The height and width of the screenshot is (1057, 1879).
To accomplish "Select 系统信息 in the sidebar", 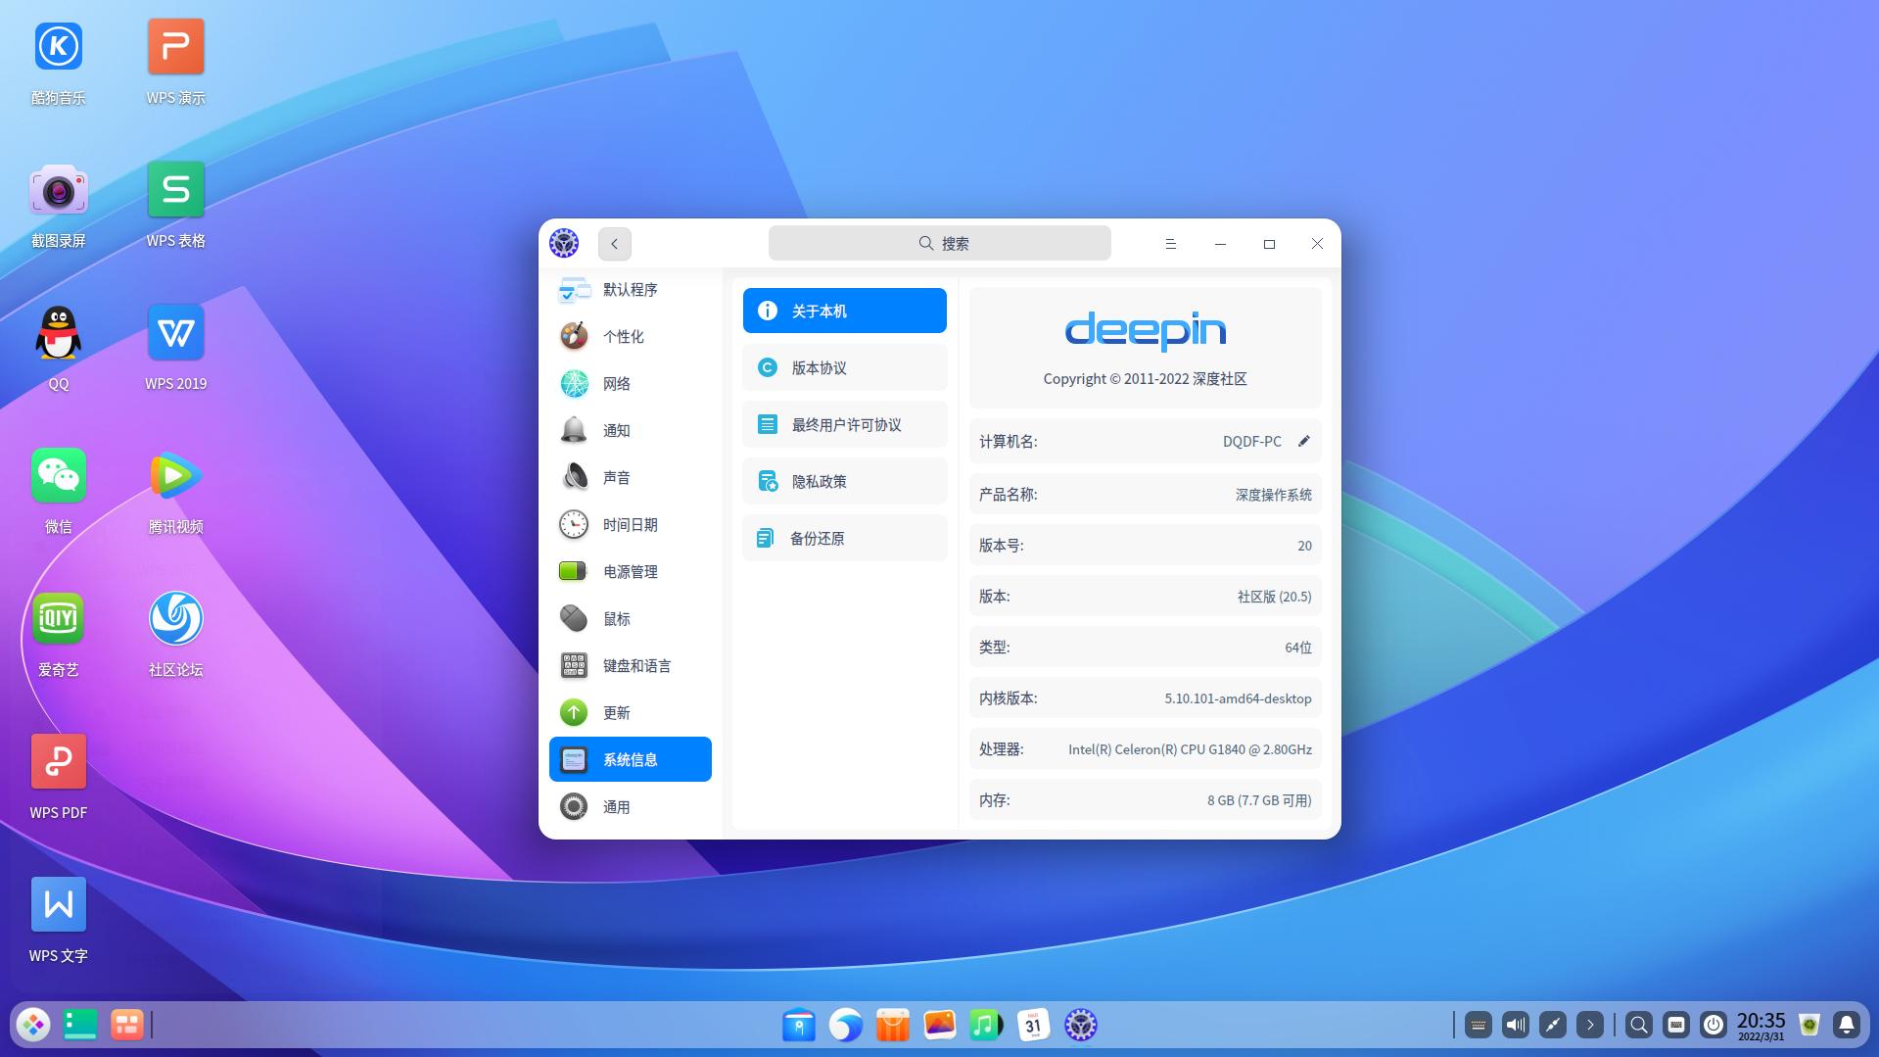I will [x=630, y=759].
